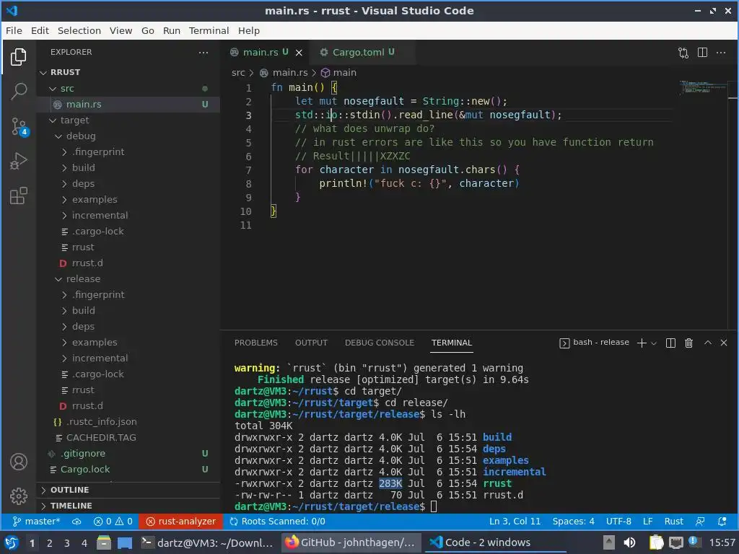
Task: Switch to the Cargo.toml editor tab
Action: [362, 52]
